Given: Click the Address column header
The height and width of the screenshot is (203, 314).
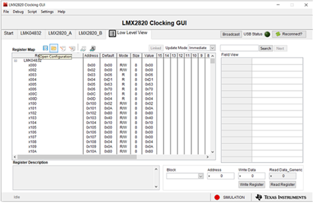Looking at the screenshot, I should pos(91,56).
